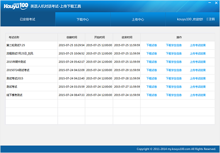
Task: Click creation time 2015-07-24 04:32:09
Action: coord(71,70)
